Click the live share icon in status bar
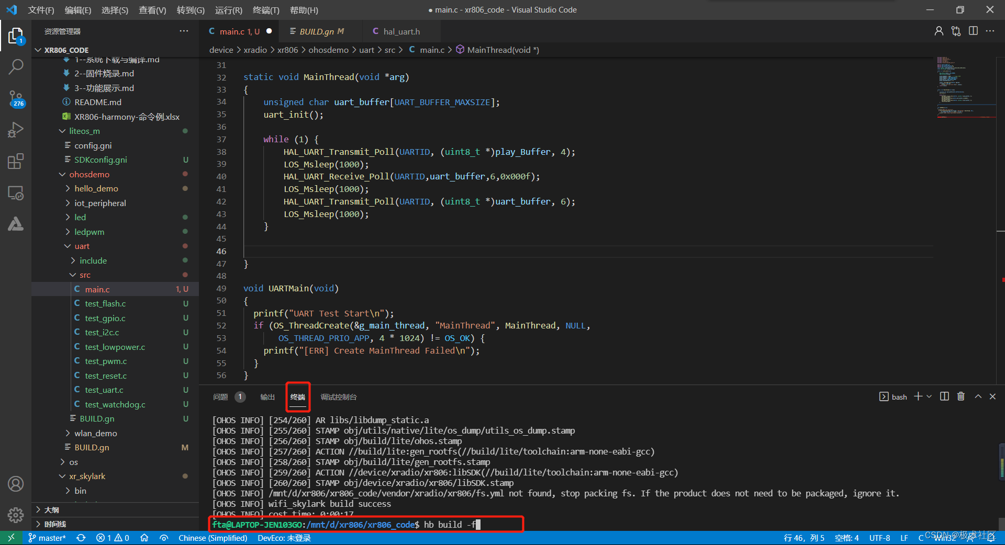1005x545 pixels. (164, 538)
